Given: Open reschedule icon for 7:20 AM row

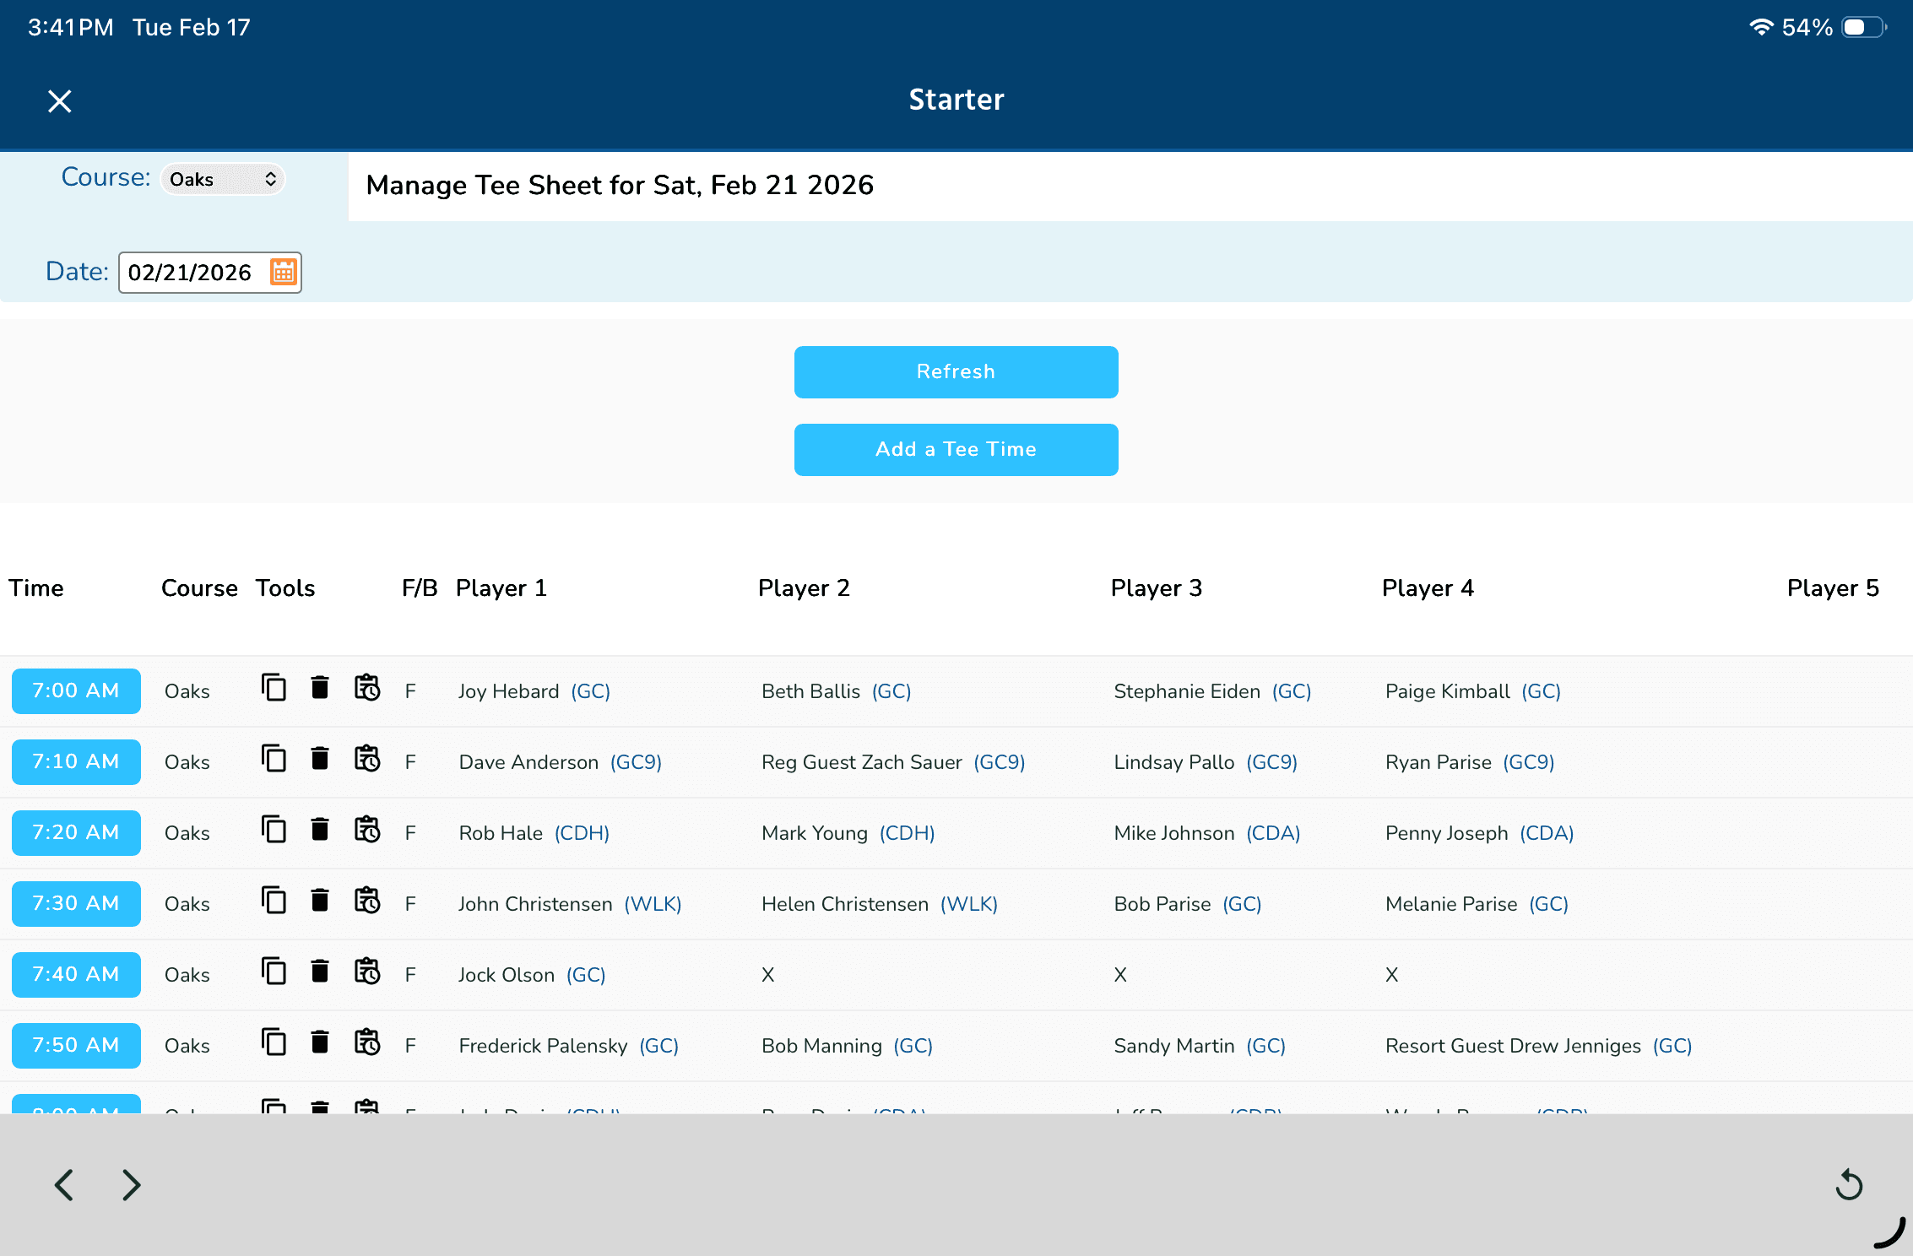Looking at the screenshot, I should 367,830.
